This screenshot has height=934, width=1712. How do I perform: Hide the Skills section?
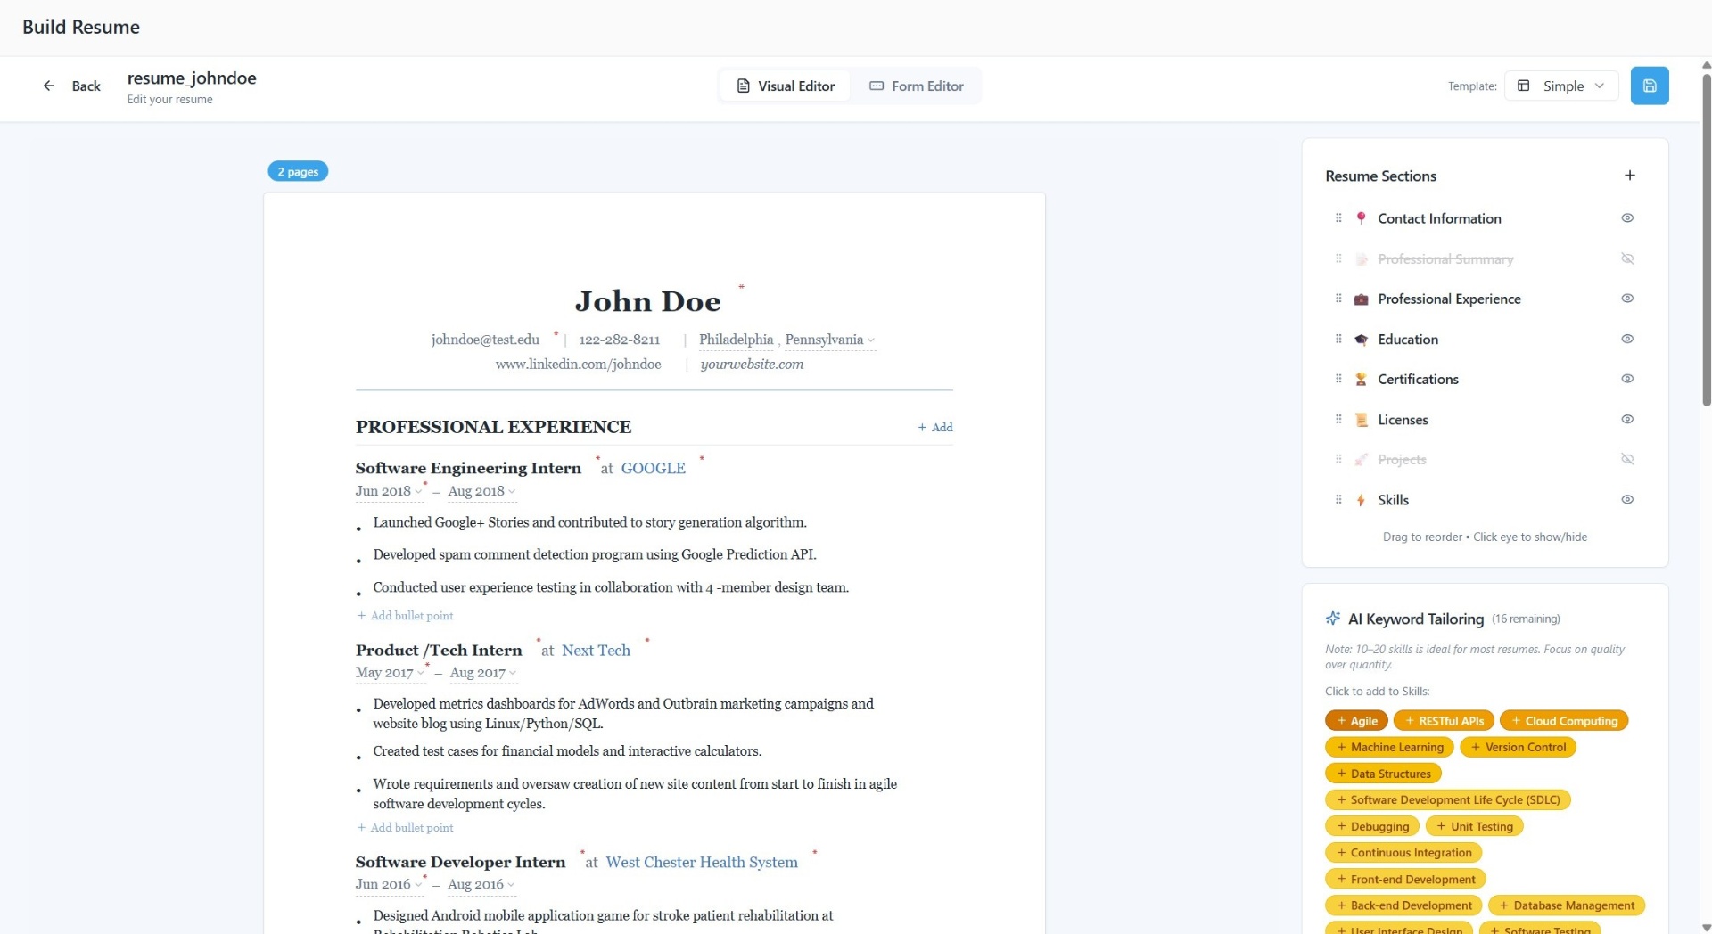point(1626,499)
